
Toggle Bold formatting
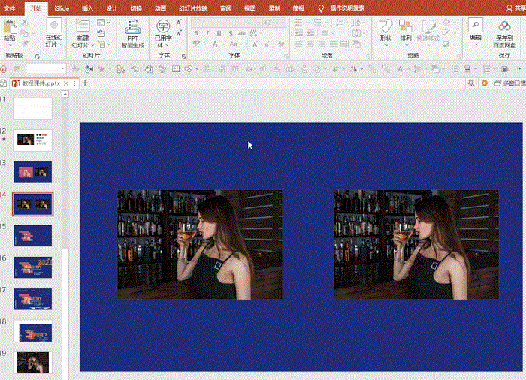pos(196,33)
